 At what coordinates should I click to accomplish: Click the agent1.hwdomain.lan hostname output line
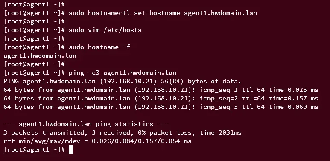click(40, 56)
